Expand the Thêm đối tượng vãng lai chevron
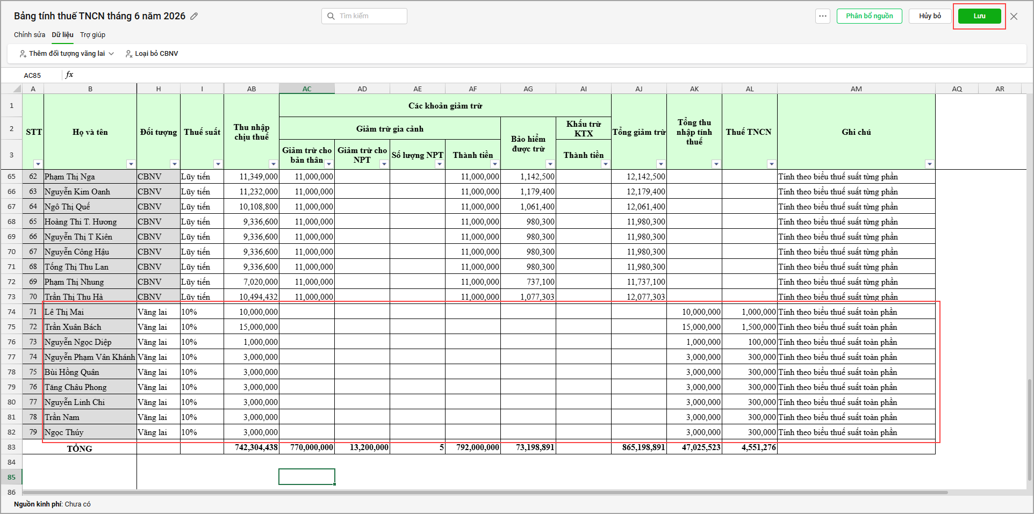 pyautogui.click(x=111, y=54)
